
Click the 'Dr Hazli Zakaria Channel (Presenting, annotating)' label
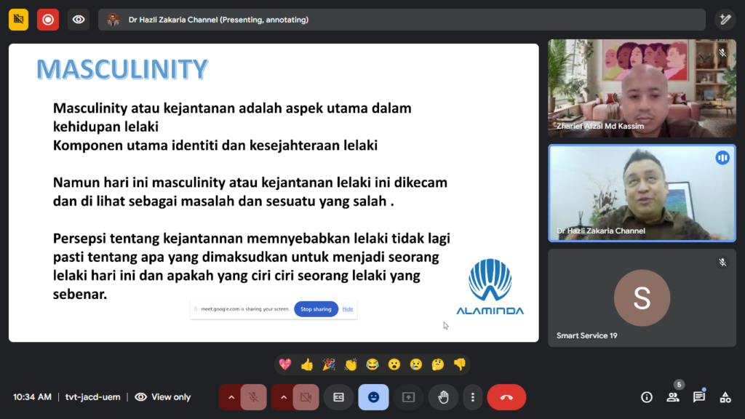click(x=218, y=20)
